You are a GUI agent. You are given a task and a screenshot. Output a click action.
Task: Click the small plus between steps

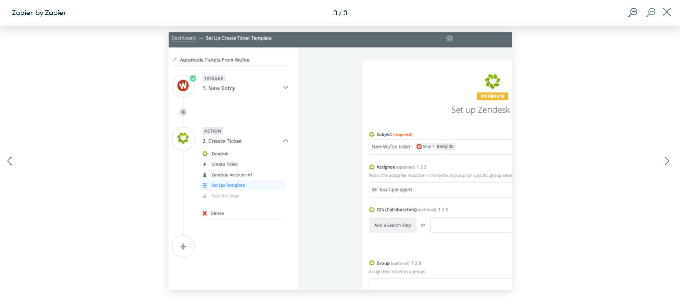[x=183, y=112]
